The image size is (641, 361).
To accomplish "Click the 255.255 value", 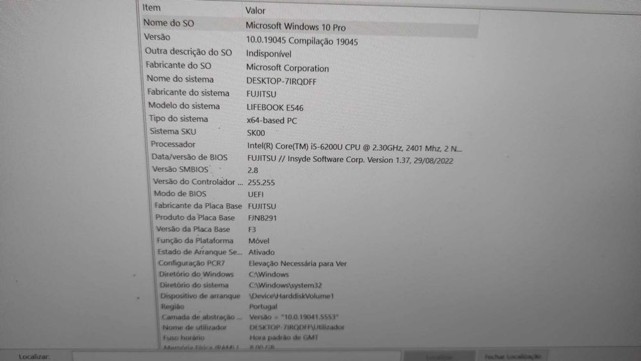I will click(261, 183).
